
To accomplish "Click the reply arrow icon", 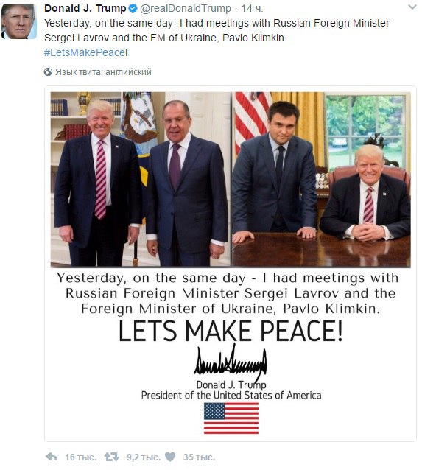I will coord(52,457).
